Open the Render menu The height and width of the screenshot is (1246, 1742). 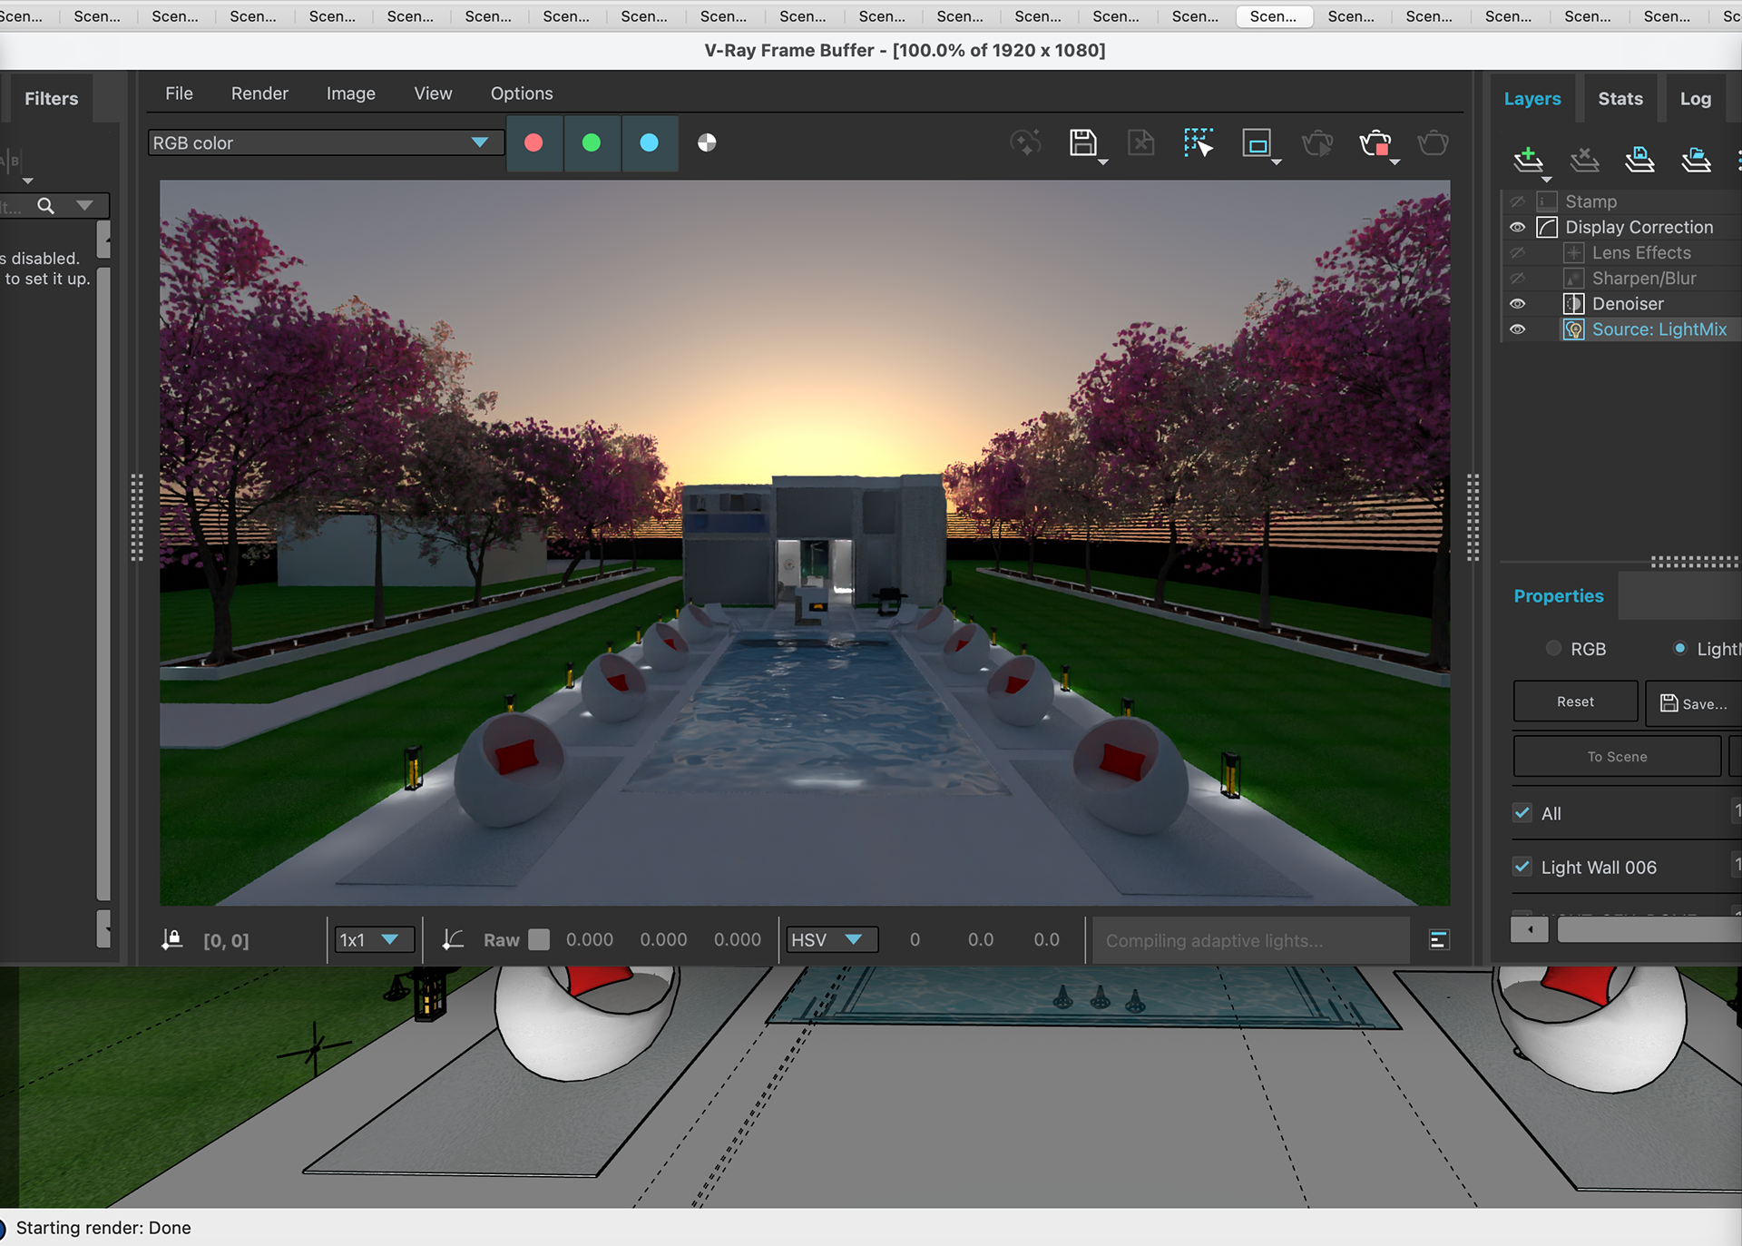(x=259, y=93)
